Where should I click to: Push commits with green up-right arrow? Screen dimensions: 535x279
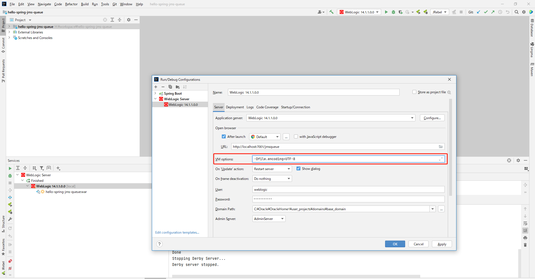pyautogui.click(x=493, y=12)
